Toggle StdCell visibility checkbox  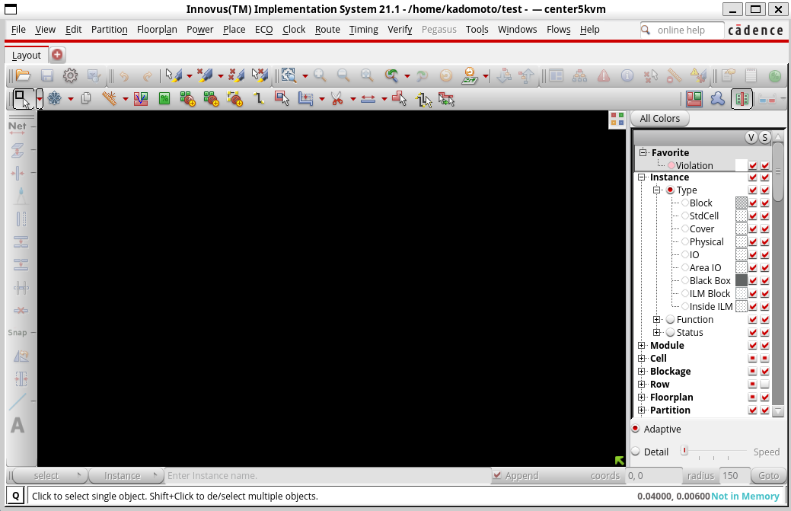point(753,216)
